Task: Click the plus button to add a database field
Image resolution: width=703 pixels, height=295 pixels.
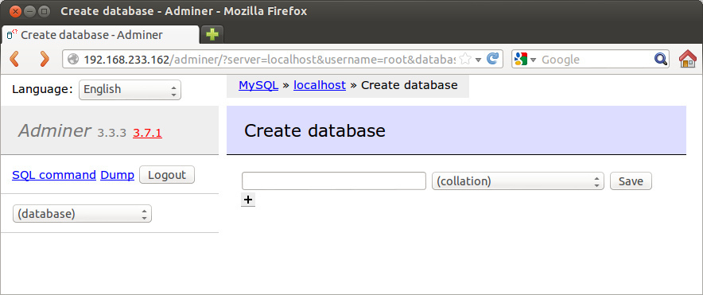Action: tap(248, 200)
